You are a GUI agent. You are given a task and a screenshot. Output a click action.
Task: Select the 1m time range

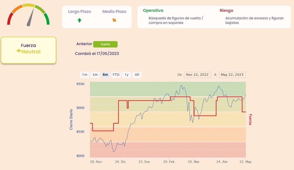pyautogui.click(x=85, y=75)
